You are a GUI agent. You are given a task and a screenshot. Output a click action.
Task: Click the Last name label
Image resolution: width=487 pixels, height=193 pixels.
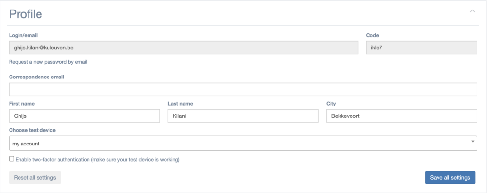(x=180, y=103)
